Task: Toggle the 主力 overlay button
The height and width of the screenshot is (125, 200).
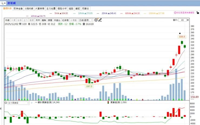Action: click(25, 20)
